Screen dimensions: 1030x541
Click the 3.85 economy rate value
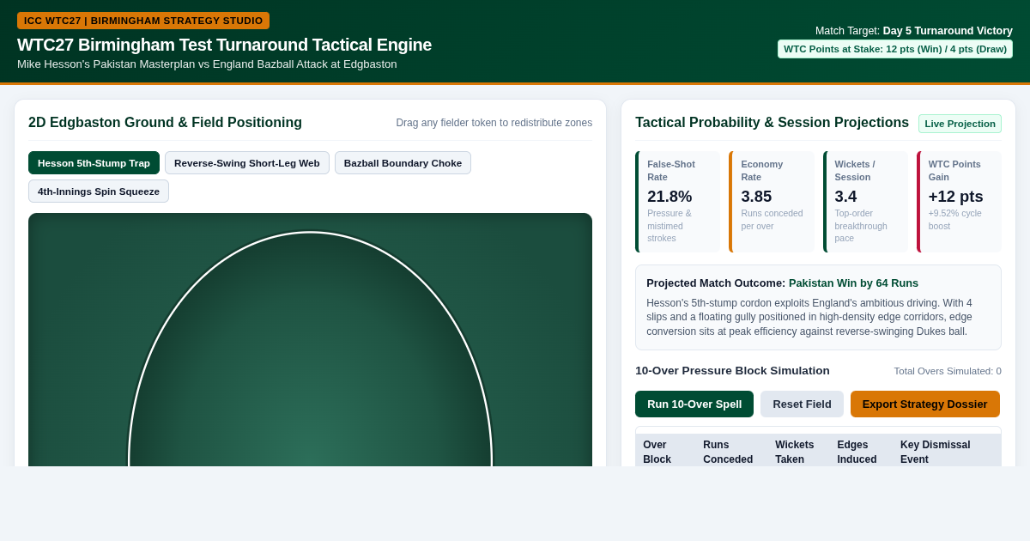click(756, 197)
